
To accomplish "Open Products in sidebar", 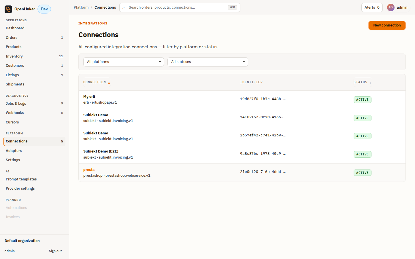I will click(x=35, y=47).
